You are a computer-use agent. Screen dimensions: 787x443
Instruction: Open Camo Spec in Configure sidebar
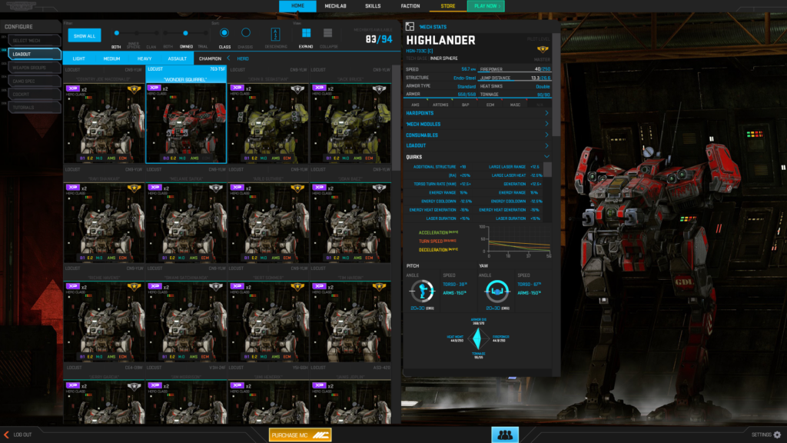coord(34,81)
